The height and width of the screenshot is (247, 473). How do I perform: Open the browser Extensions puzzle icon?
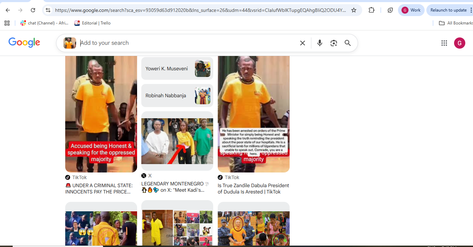click(372, 10)
